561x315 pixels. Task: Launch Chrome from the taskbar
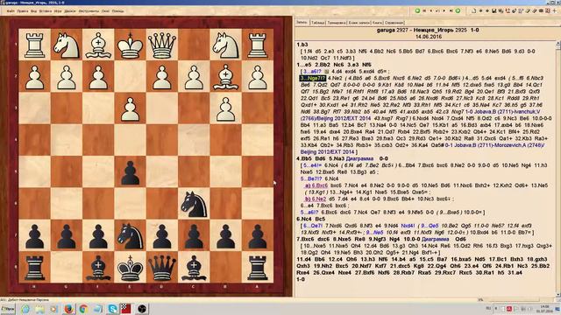[83, 309]
